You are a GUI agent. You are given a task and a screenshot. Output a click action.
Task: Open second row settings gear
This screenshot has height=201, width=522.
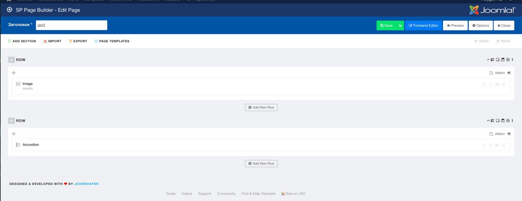click(x=508, y=121)
